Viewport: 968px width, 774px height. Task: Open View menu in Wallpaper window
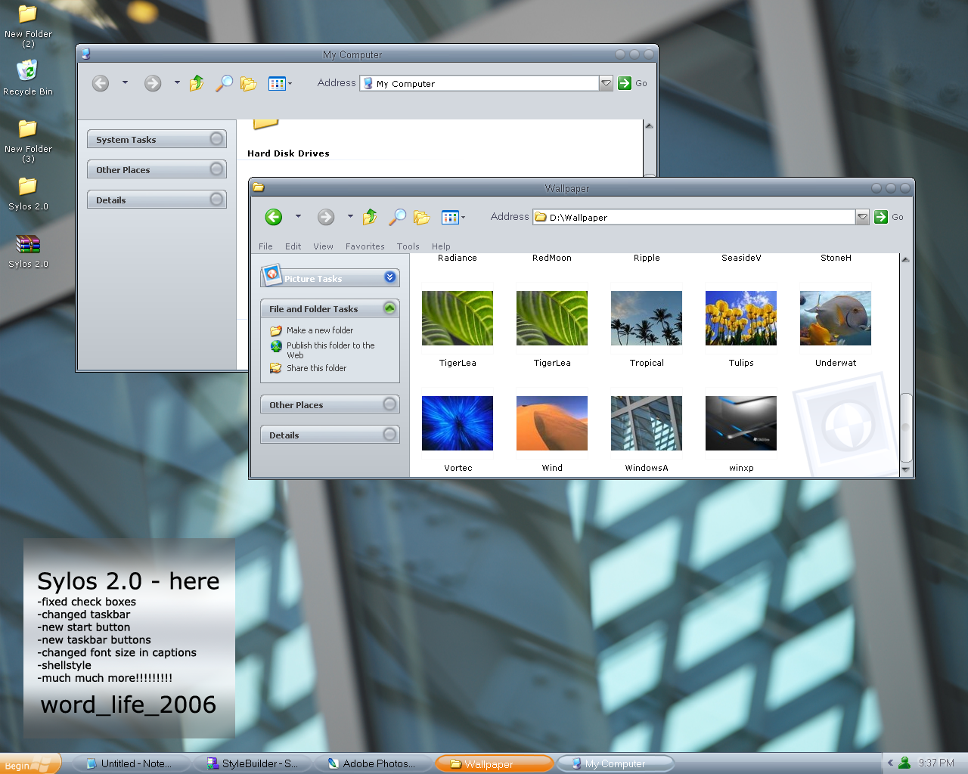[323, 246]
